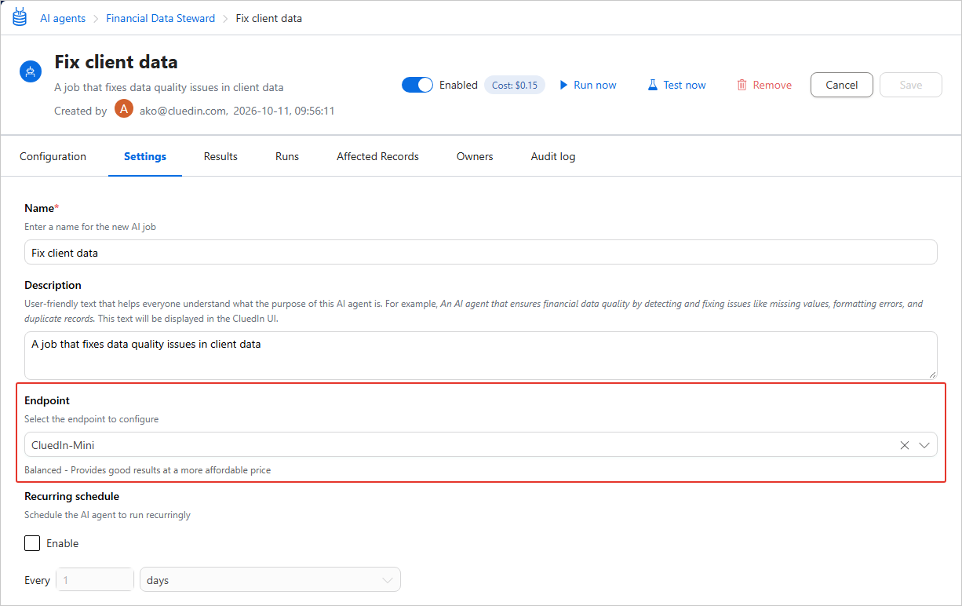Open the Endpoint dropdown arrow

click(924, 445)
